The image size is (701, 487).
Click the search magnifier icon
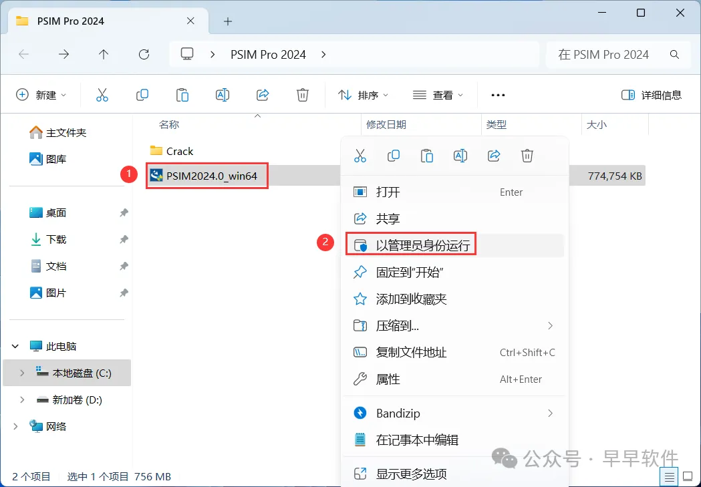pos(675,55)
